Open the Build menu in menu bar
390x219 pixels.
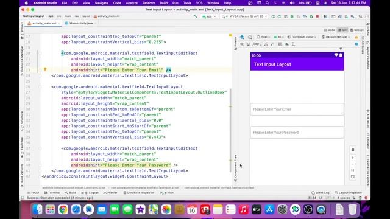coord(164,3)
